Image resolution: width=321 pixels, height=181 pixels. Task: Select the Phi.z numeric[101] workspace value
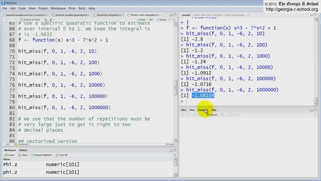[88, 164]
